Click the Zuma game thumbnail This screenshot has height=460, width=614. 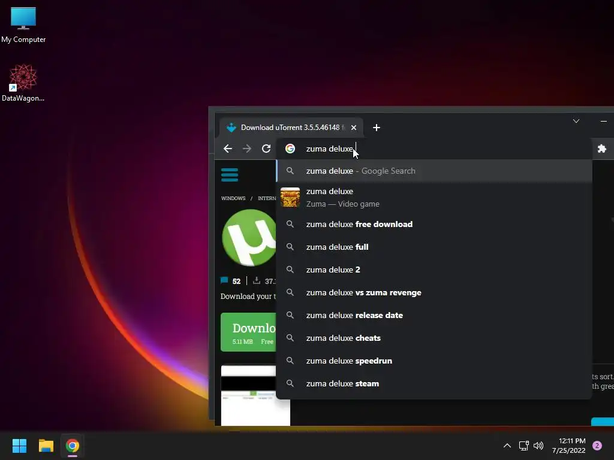coord(290,197)
